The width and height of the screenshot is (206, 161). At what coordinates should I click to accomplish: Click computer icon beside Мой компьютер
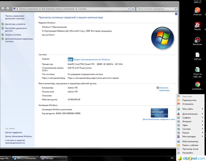(178, 141)
